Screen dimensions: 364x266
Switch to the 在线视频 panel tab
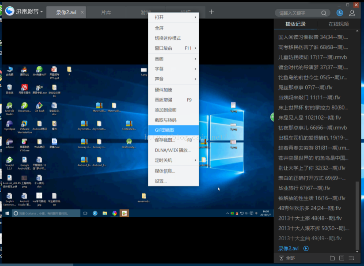[339, 24]
